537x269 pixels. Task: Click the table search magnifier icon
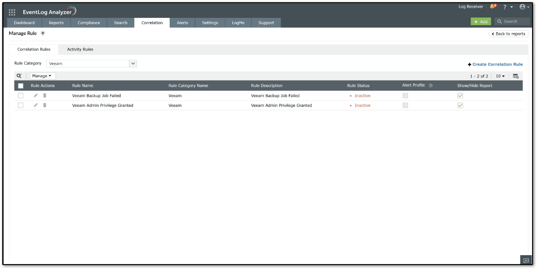click(19, 76)
